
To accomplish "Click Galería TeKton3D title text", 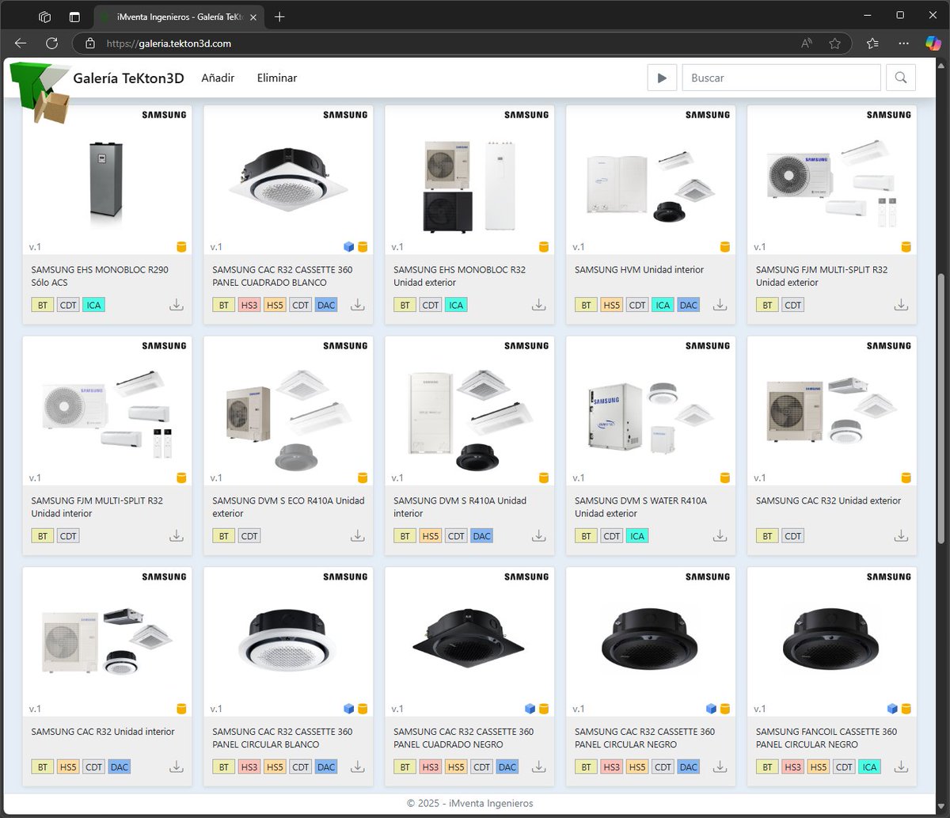I will (128, 78).
